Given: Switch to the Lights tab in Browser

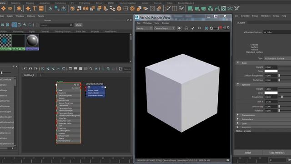Looking at the screenshot, I should click(32, 31).
